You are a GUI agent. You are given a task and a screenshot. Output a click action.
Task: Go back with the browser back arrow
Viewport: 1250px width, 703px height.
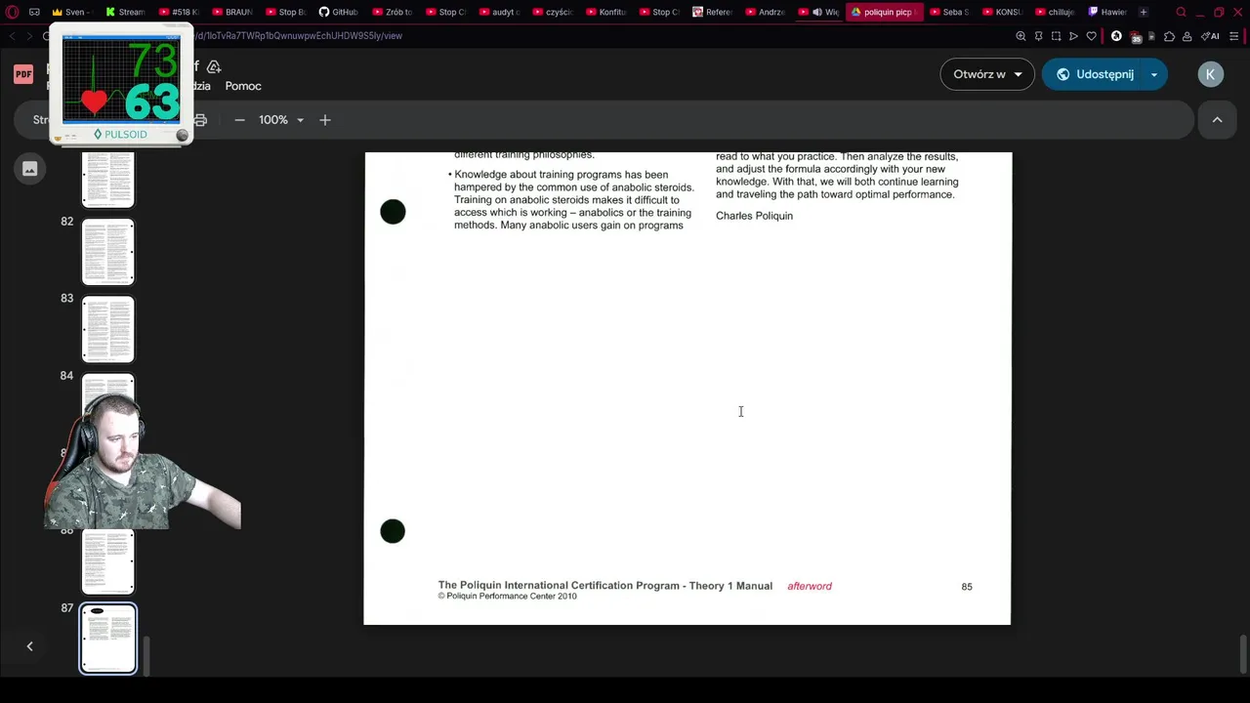point(12,36)
